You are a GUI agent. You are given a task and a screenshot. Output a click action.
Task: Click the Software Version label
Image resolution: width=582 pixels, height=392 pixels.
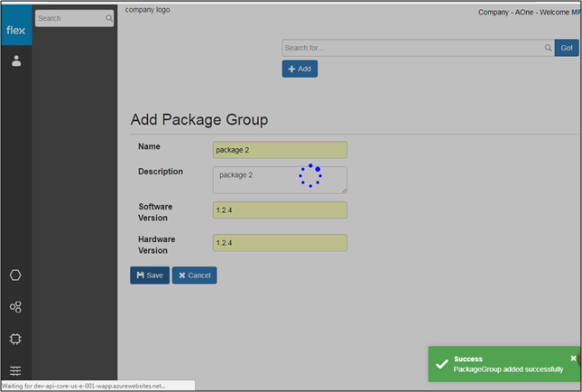coord(155,212)
